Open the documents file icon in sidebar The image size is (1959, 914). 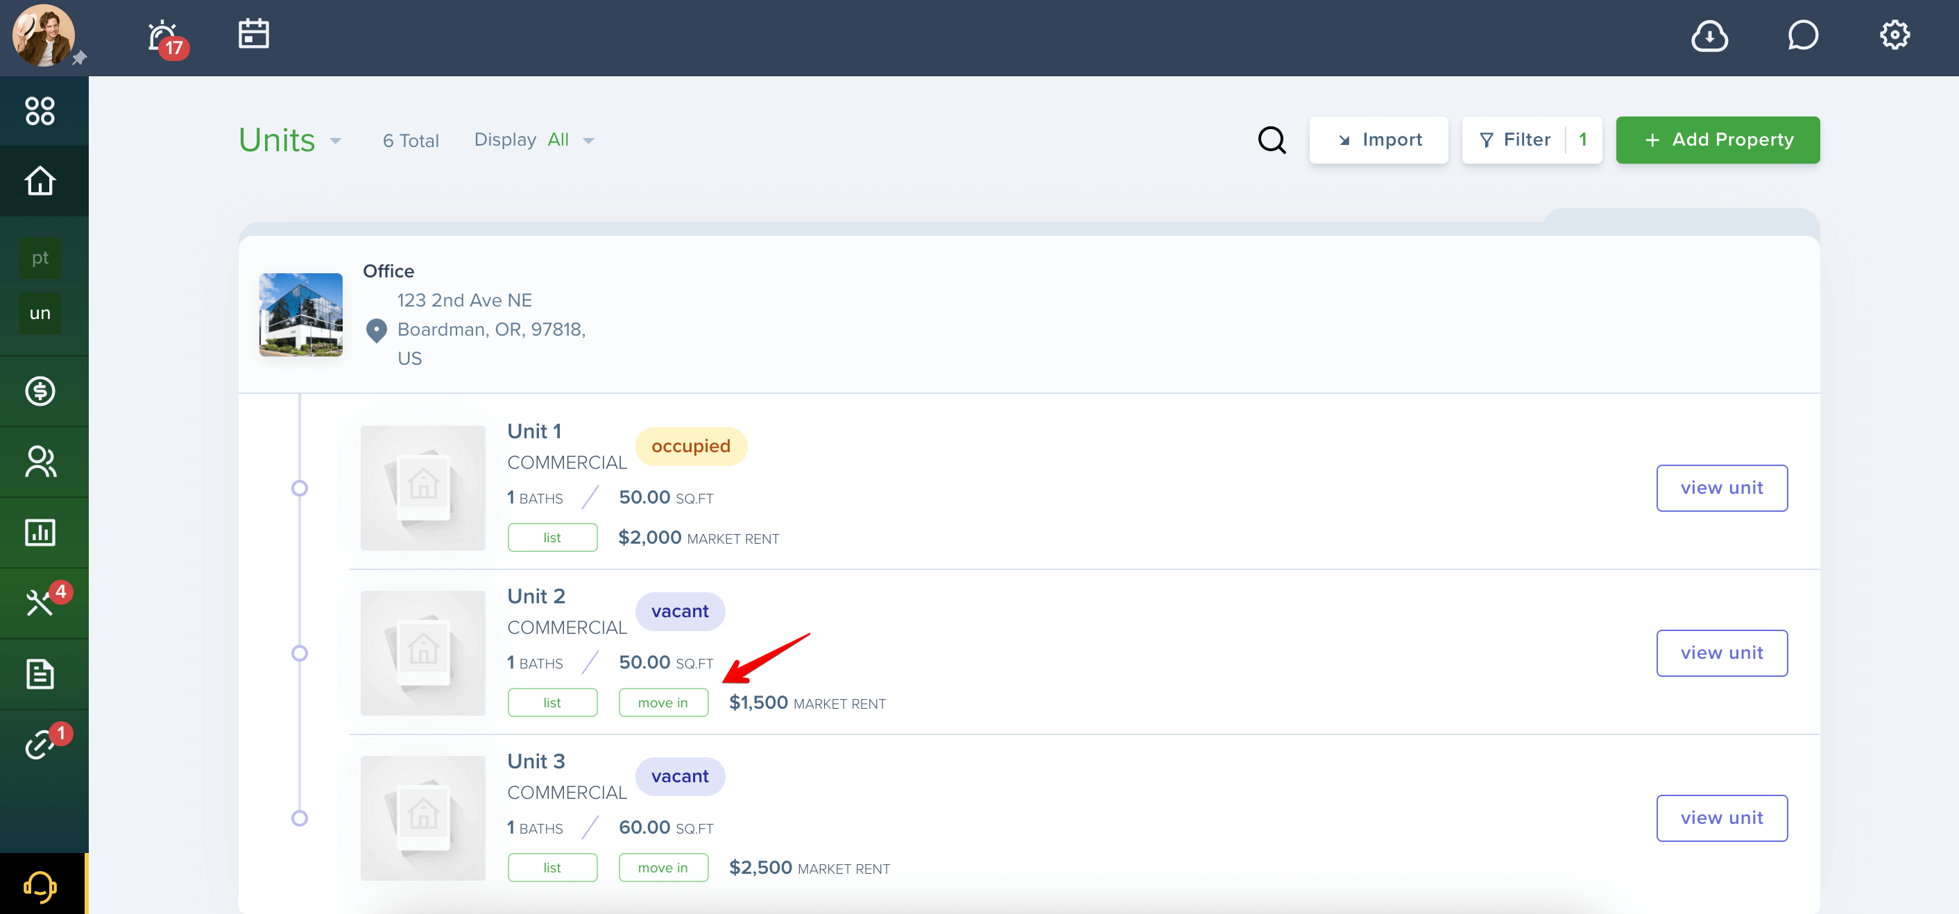point(40,674)
